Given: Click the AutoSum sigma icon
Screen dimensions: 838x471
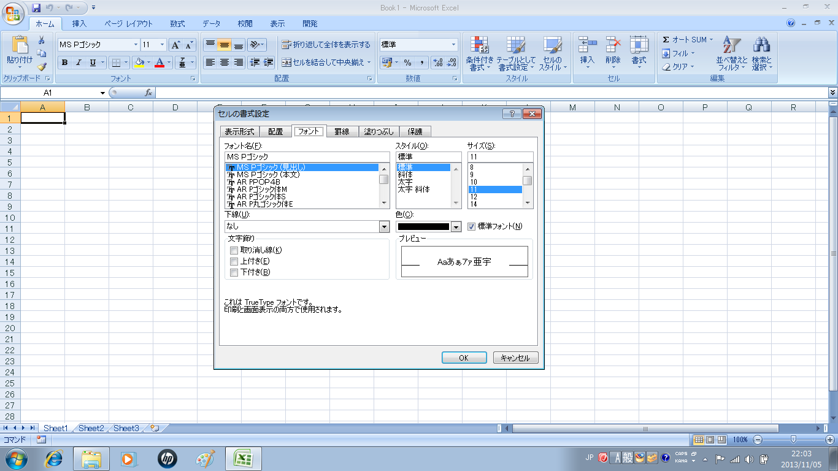Looking at the screenshot, I should click(666, 40).
